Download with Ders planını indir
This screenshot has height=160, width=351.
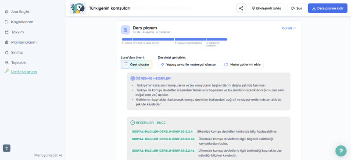pos(327,8)
